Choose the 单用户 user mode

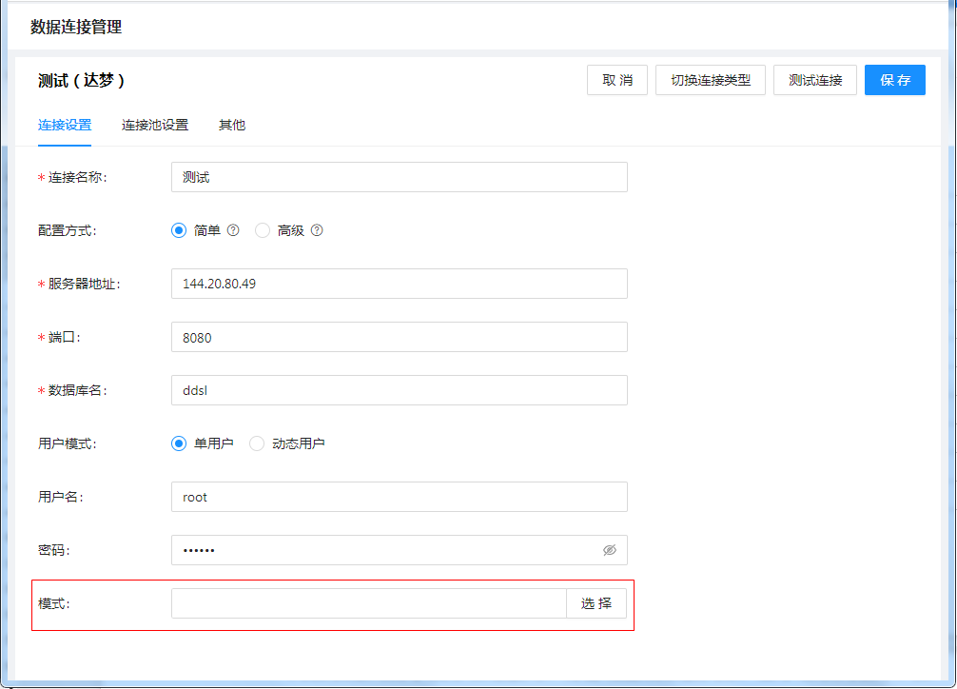[179, 443]
